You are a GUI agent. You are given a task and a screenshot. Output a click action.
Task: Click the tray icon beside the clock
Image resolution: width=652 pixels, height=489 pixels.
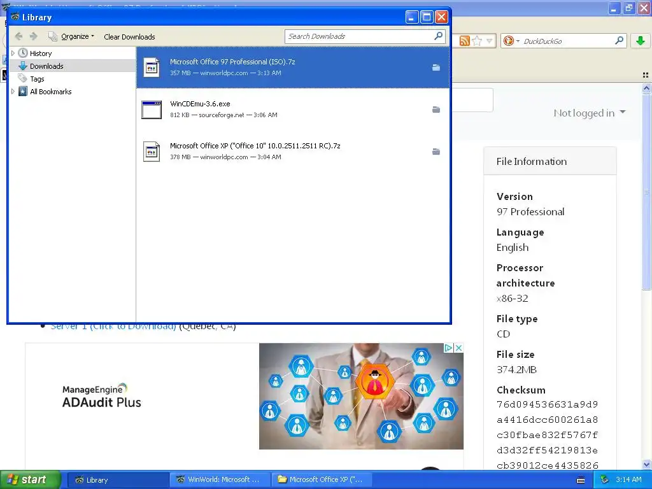[x=604, y=480]
